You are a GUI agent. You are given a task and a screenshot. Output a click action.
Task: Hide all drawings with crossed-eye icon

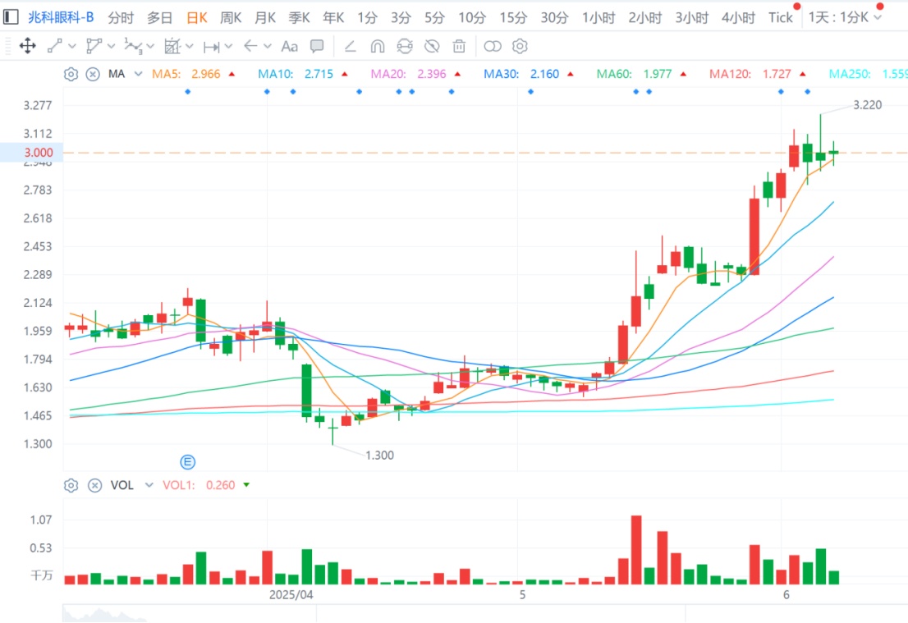point(432,46)
